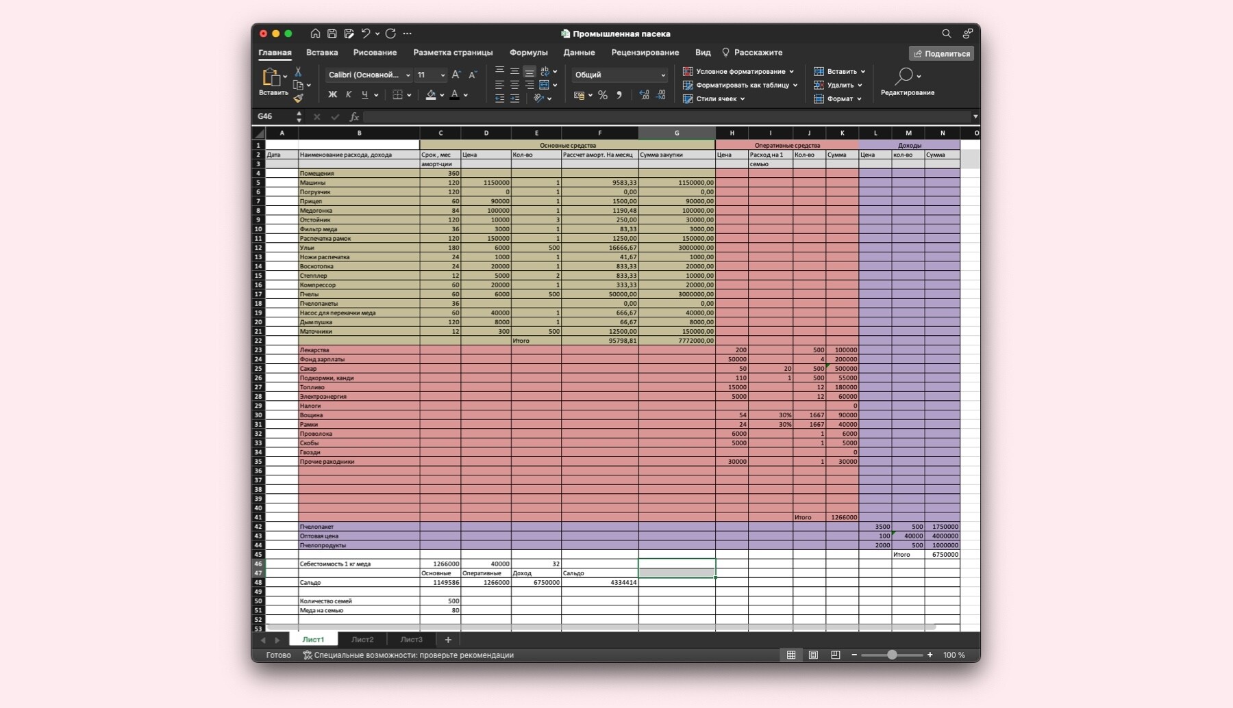1233x708 pixels.
Task: Open the Удалить cells dropdown
Action: [838, 85]
